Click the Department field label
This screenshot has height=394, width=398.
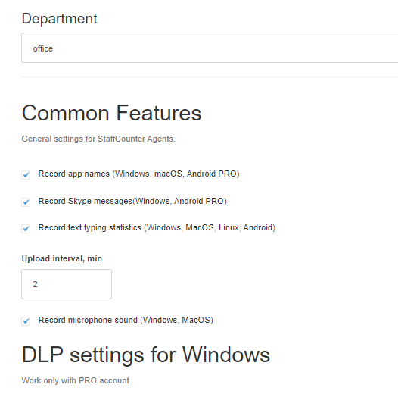click(59, 18)
